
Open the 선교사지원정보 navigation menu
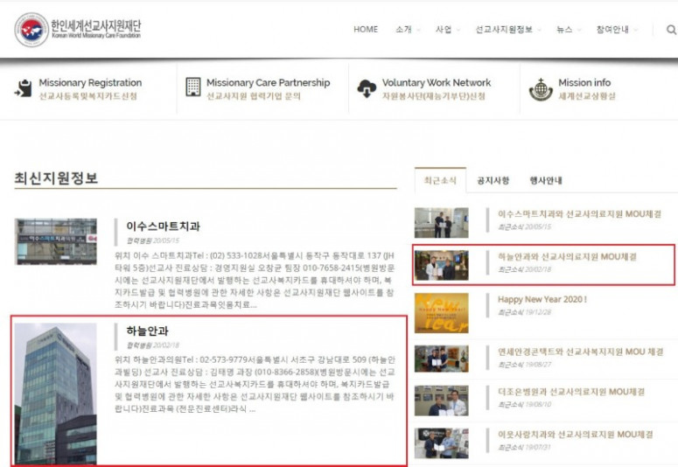point(507,30)
